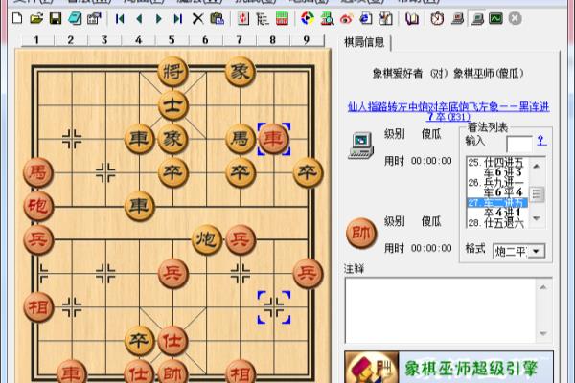Delete the move with the black X icon
This screenshot has height=383, width=575.
(197, 18)
